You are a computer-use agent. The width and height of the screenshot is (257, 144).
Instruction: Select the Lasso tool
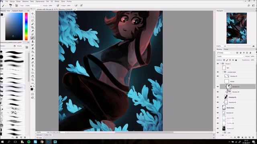pyautogui.click(x=33, y=20)
